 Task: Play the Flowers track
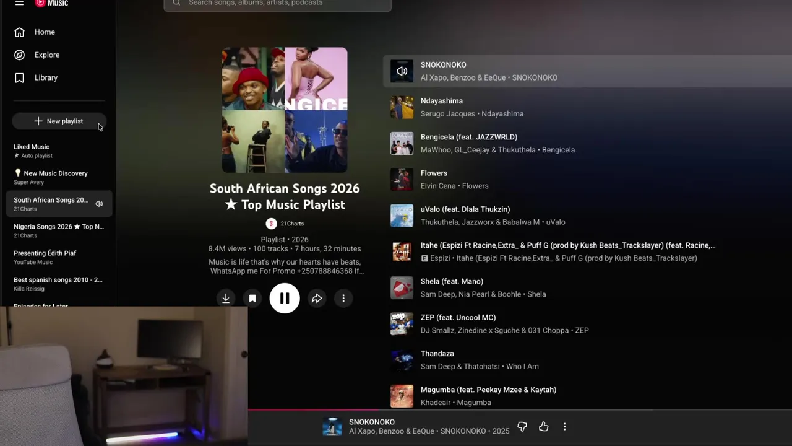pyautogui.click(x=434, y=173)
